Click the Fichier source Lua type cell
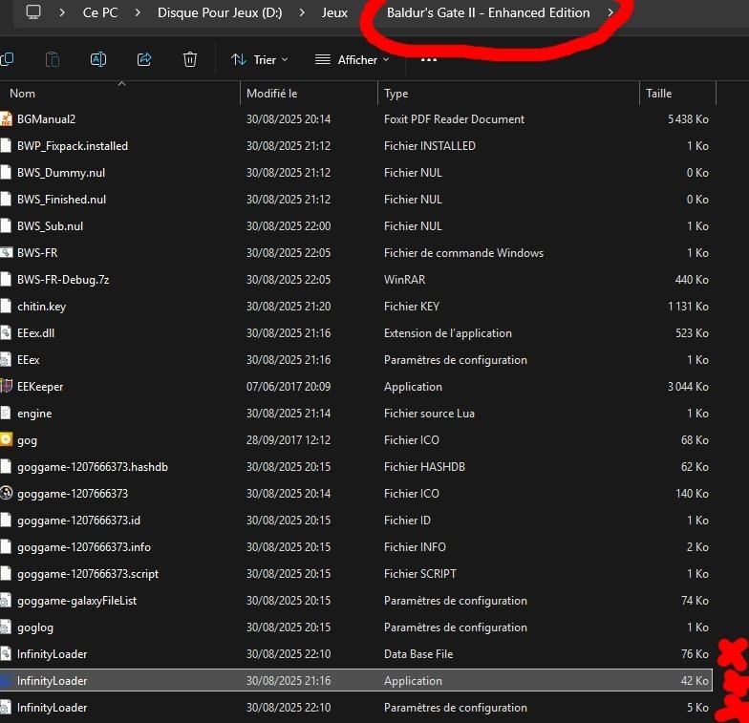The image size is (749, 723). [429, 413]
